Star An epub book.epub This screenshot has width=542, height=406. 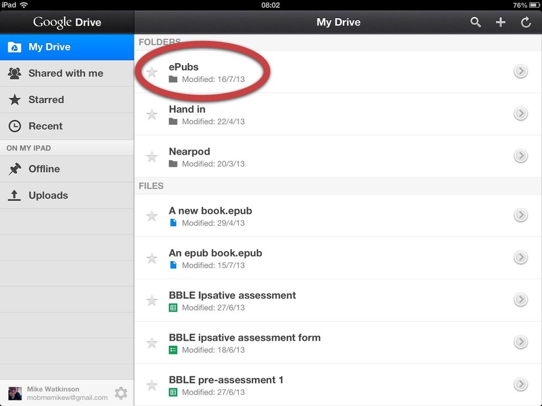pyautogui.click(x=152, y=259)
